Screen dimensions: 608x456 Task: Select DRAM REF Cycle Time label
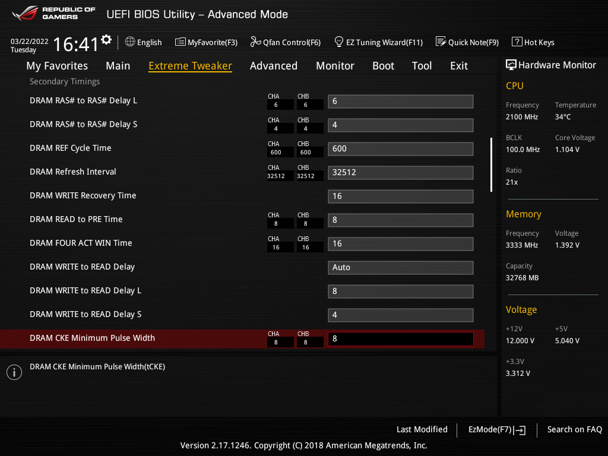click(x=71, y=148)
